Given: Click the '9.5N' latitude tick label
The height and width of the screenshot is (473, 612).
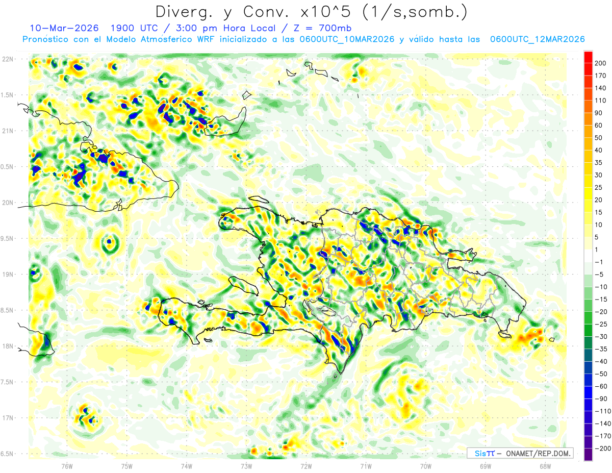Looking at the screenshot, I should (7, 239).
